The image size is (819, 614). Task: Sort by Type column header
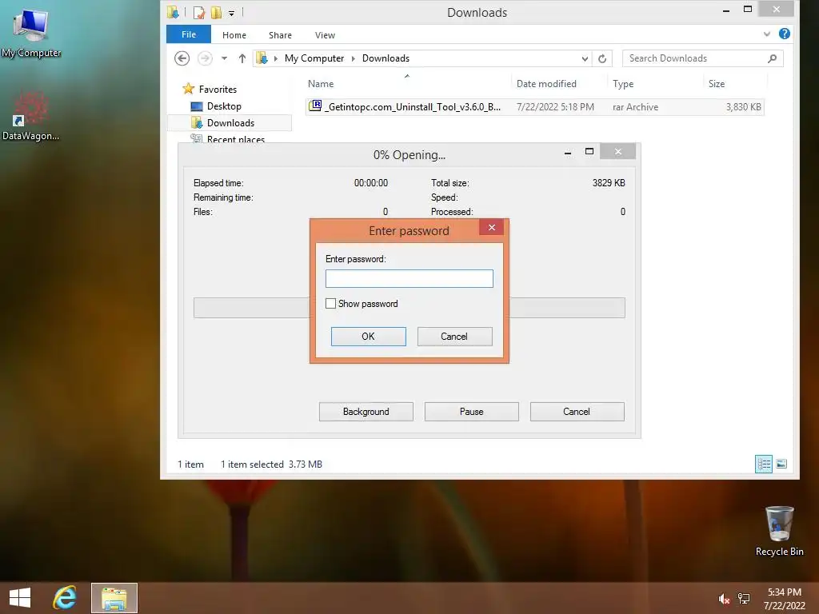tap(622, 83)
